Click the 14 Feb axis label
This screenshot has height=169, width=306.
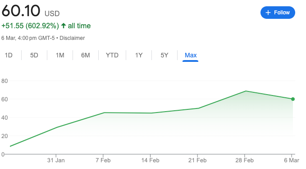coord(150,160)
